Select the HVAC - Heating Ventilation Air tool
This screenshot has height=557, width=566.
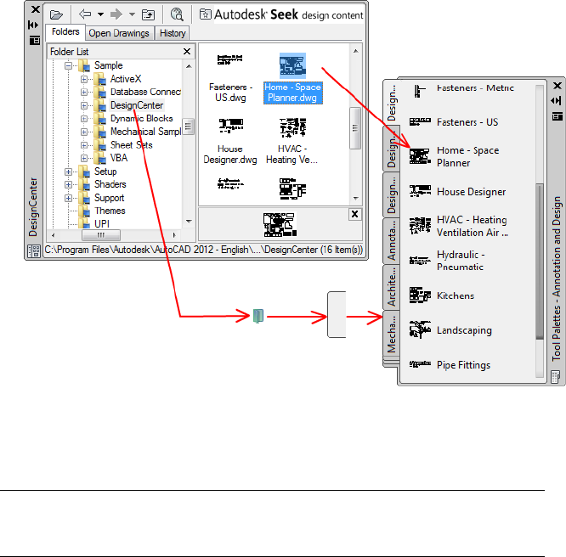[x=458, y=226]
